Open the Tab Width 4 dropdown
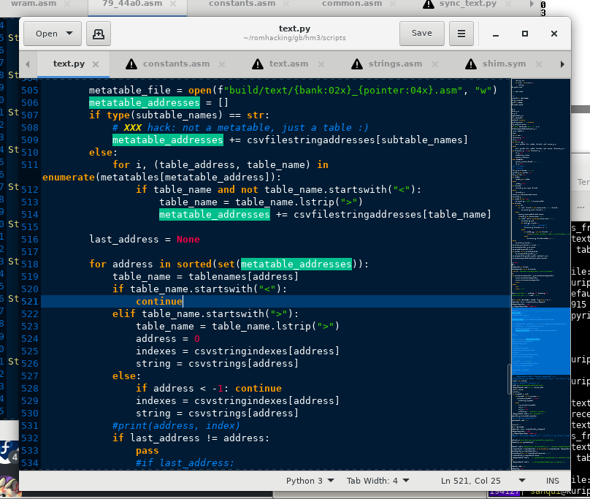590x499 pixels. pos(378,481)
